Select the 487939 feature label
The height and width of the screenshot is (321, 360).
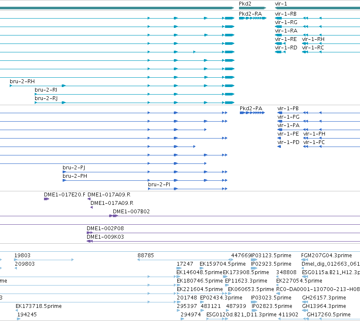coord(236,307)
